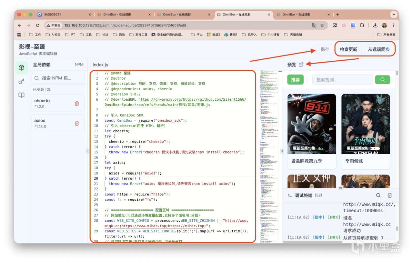Screen dimensions: 413x262
Task: Select the index.js file tab
Action: 100,65
